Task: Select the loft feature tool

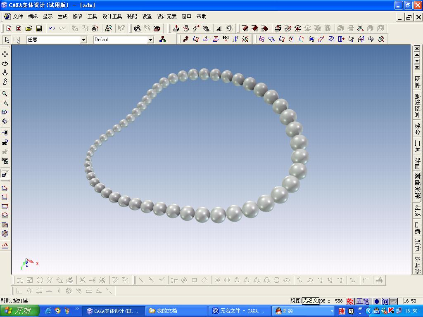Action: 206,28
